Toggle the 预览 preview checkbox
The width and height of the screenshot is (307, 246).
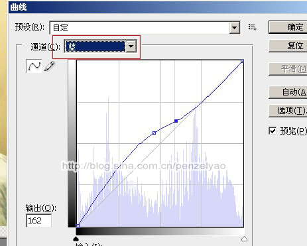point(273,131)
